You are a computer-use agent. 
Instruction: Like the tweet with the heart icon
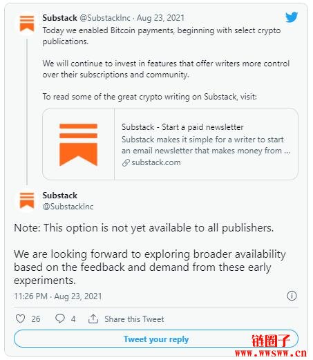click(x=20, y=319)
